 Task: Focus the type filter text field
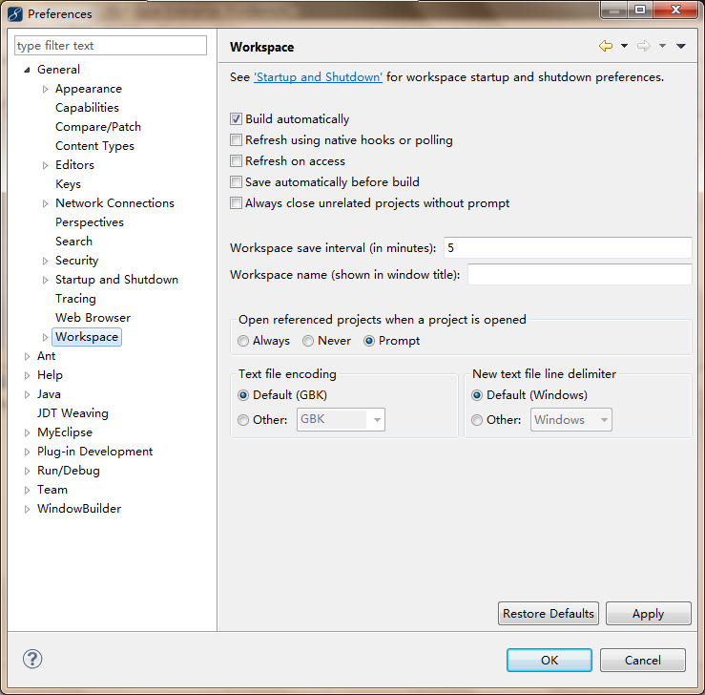point(111,46)
